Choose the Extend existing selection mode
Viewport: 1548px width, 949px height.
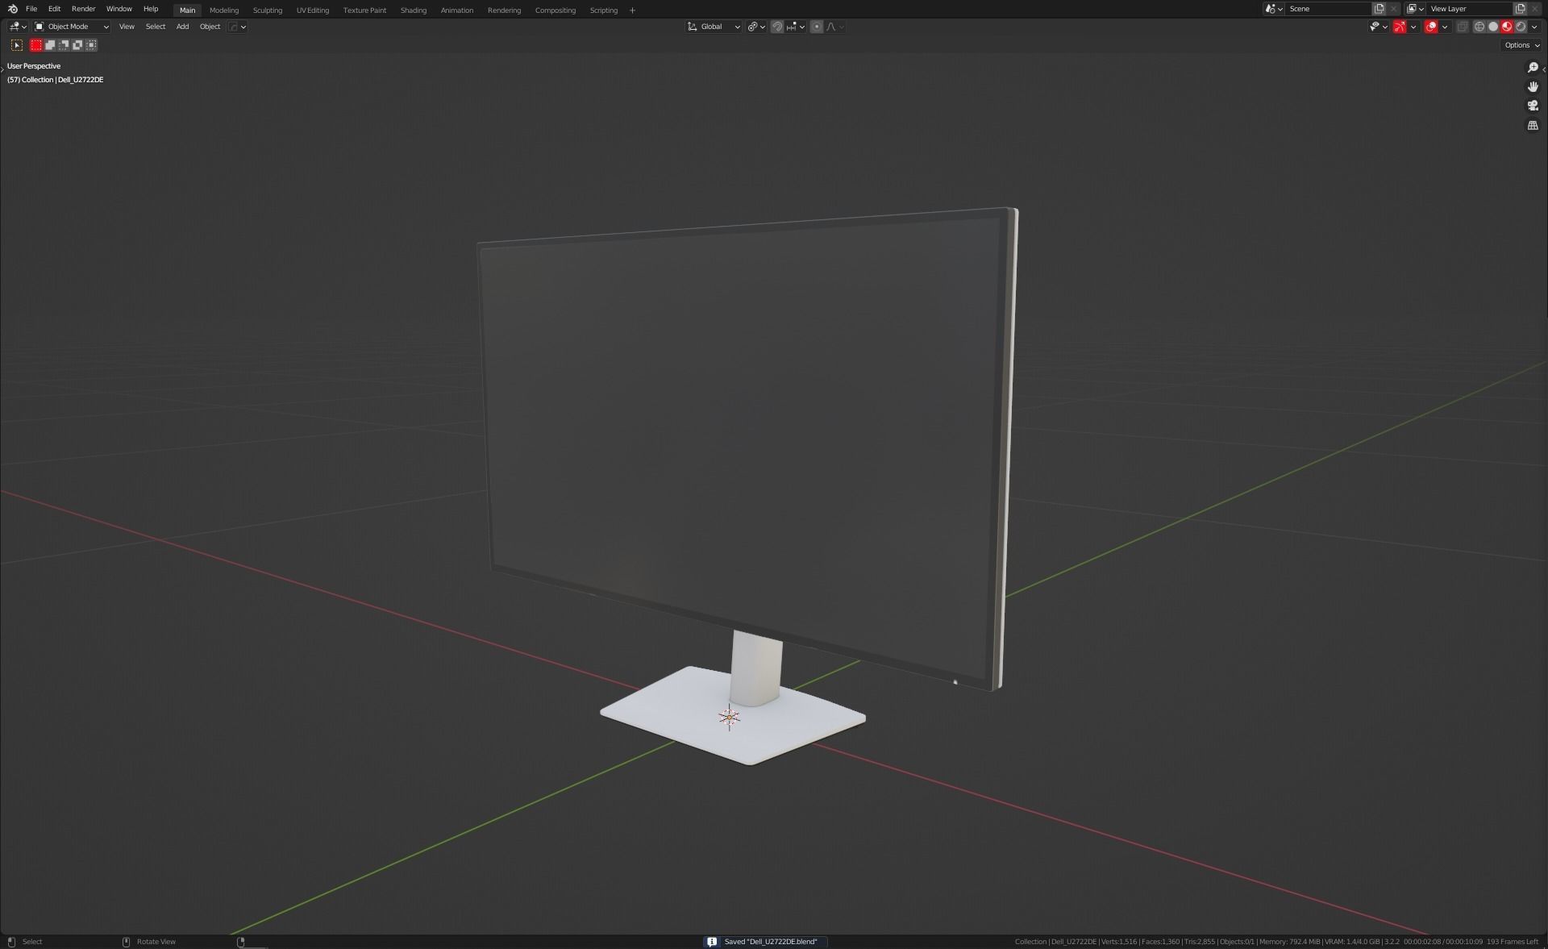(50, 45)
